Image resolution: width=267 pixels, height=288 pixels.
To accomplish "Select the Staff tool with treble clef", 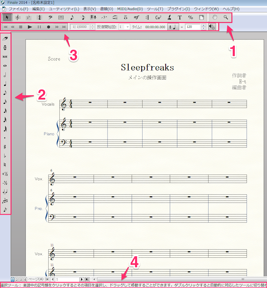I will (18, 18).
